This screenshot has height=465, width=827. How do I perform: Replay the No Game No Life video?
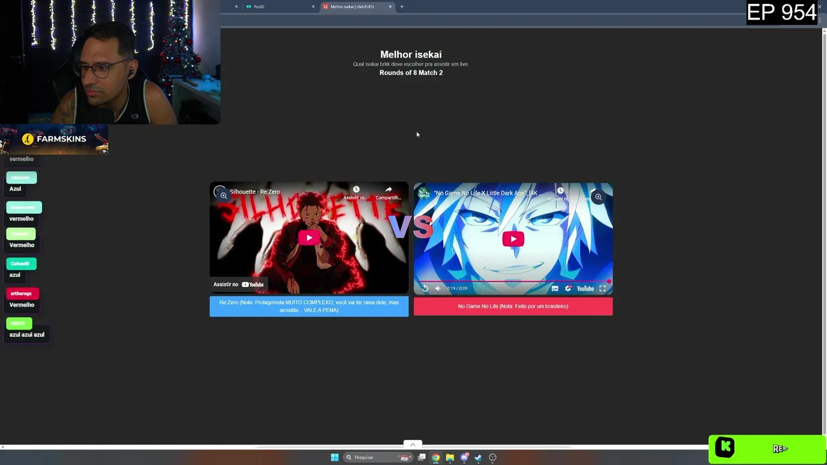point(424,289)
